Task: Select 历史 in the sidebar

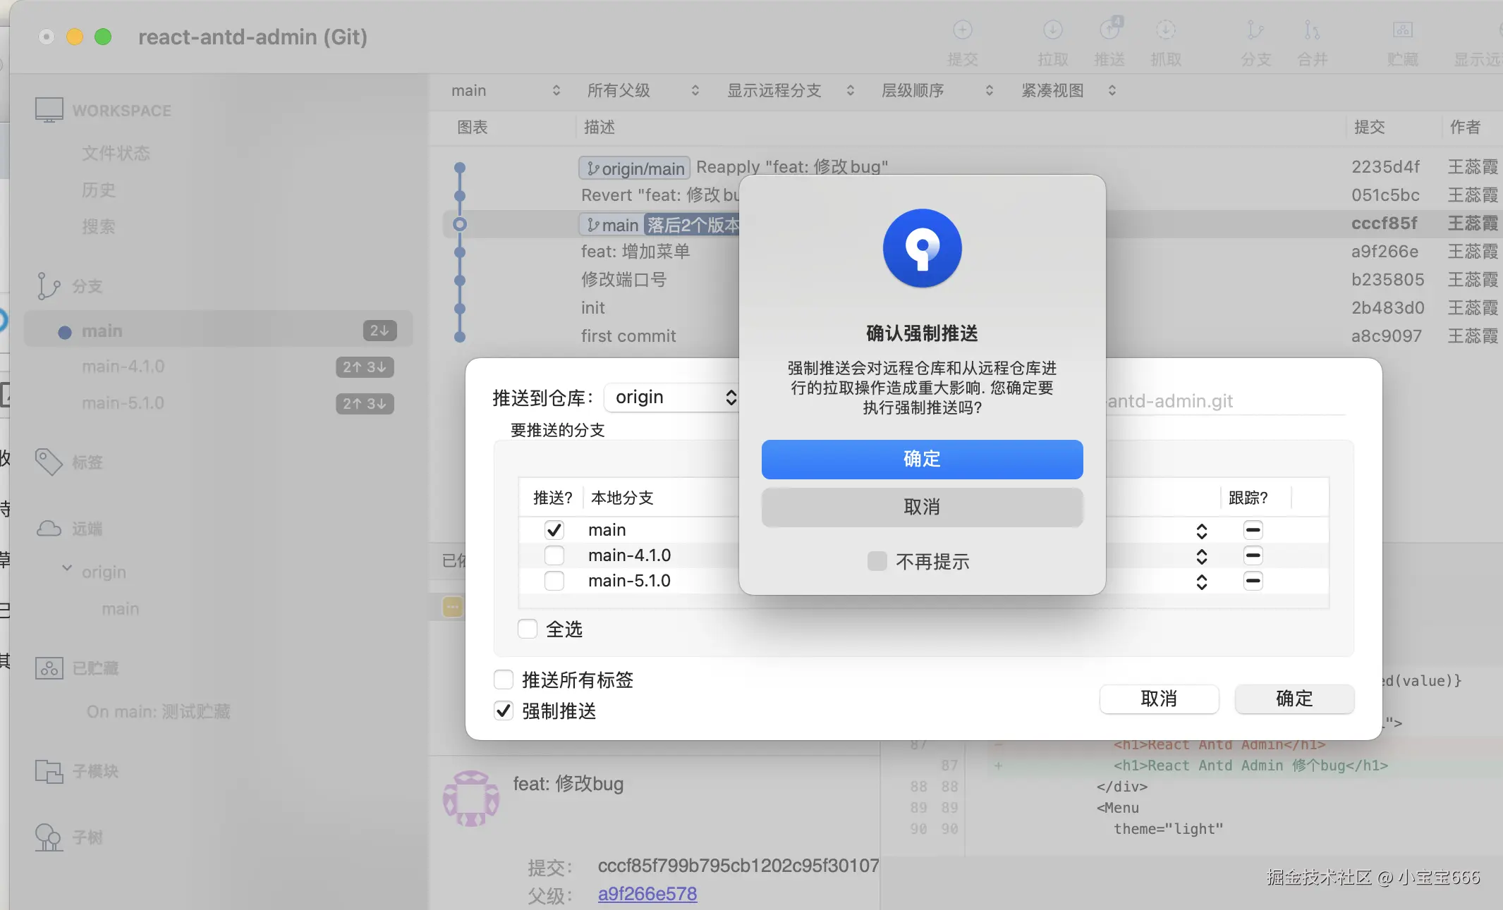Action: coord(99,190)
